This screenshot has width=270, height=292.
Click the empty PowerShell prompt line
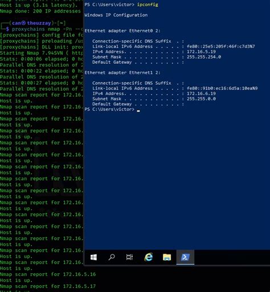[x=112, y=109]
